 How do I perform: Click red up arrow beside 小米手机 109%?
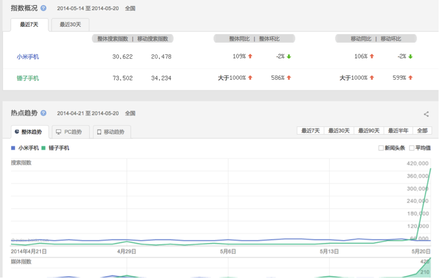tap(250, 56)
